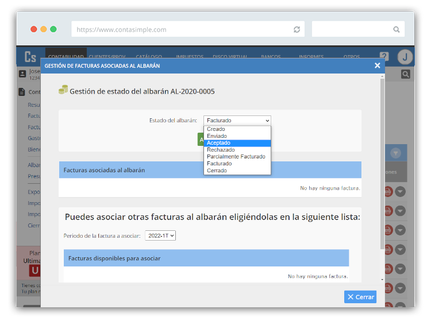The height and width of the screenshot is (317, 431).
Task: Click the green window maximize dot
Action: (53, 29)
